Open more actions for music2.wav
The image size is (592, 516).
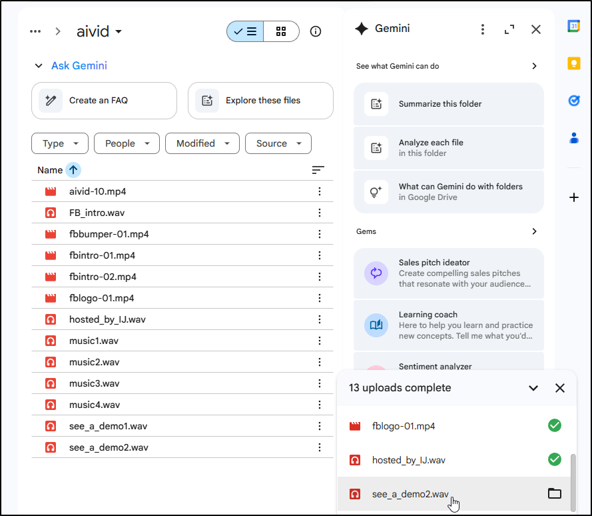[x=320, y=362]
